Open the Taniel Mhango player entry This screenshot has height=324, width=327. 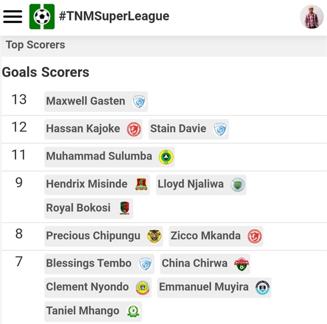[93, 311]
